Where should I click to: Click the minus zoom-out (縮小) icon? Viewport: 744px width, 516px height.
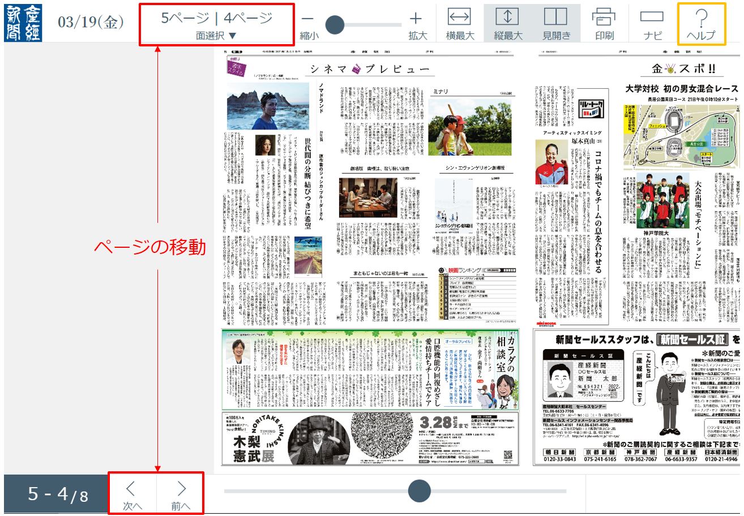click(x=308, y=19)
